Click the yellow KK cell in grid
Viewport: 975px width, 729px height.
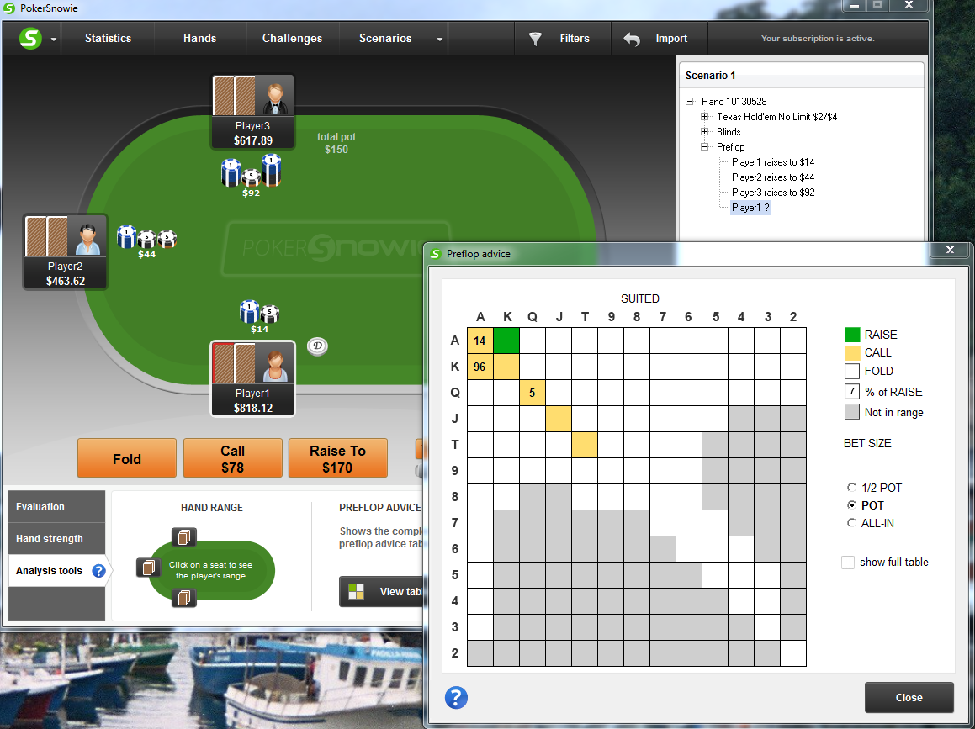coord(506,367)
